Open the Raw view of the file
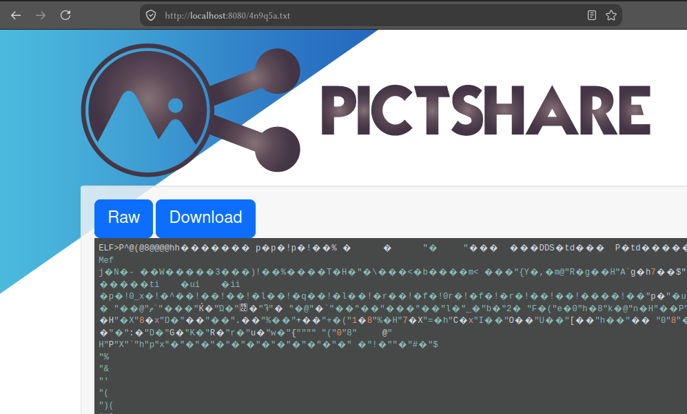687x414 pixels. coord(123,219)
